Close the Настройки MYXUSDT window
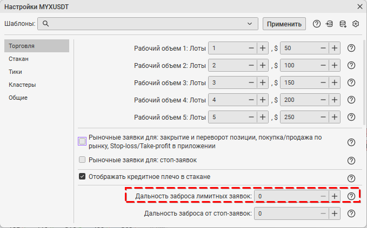Screen dimensions: 367x228 point(360,6)
